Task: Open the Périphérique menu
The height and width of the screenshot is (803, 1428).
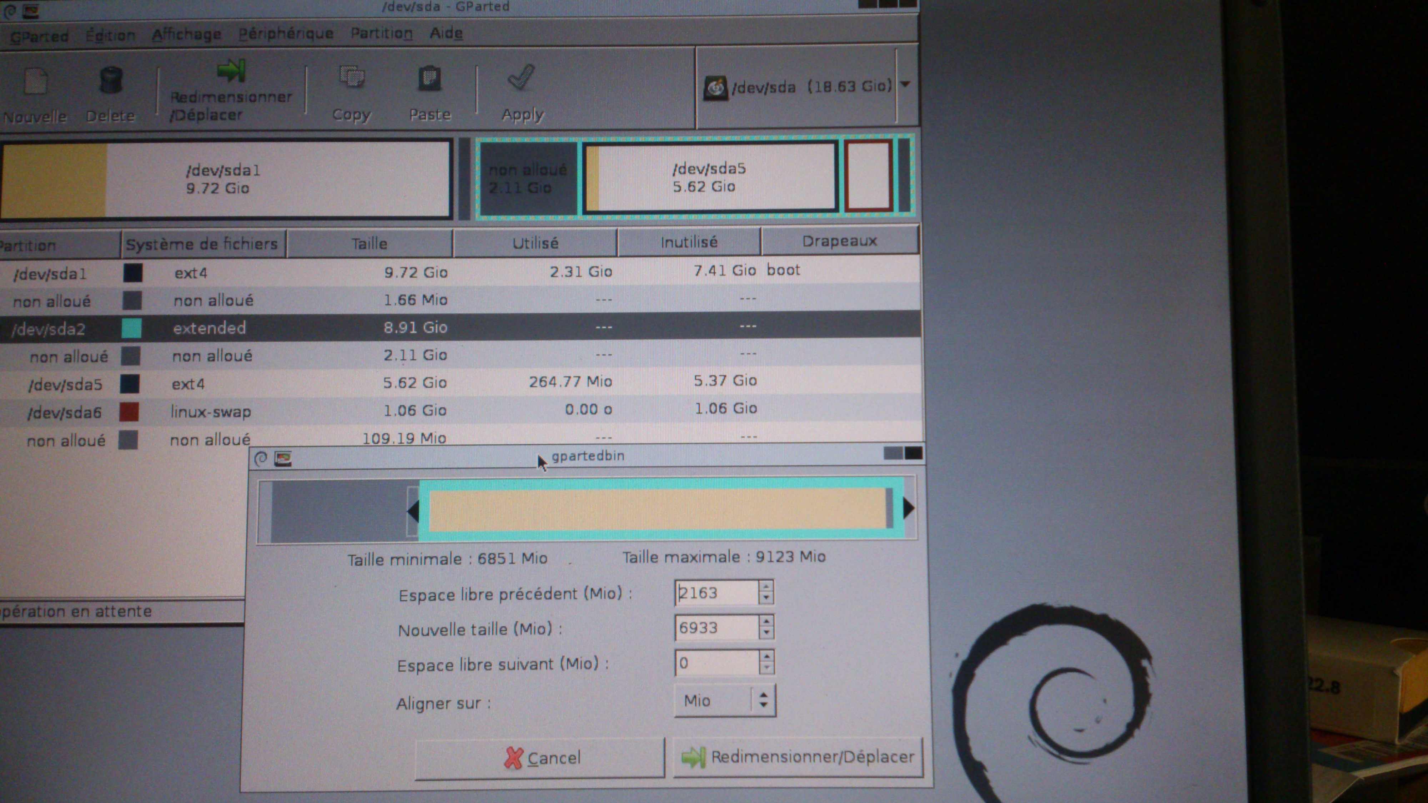Action: click(286, 33)
